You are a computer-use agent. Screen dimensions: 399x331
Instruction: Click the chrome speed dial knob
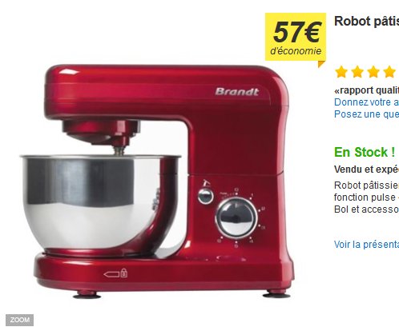pyautogui.click(x=236, y=218)
